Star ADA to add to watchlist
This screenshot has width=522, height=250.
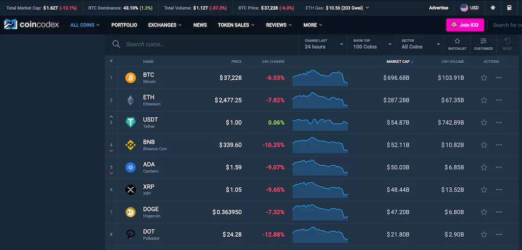[484, 167]
